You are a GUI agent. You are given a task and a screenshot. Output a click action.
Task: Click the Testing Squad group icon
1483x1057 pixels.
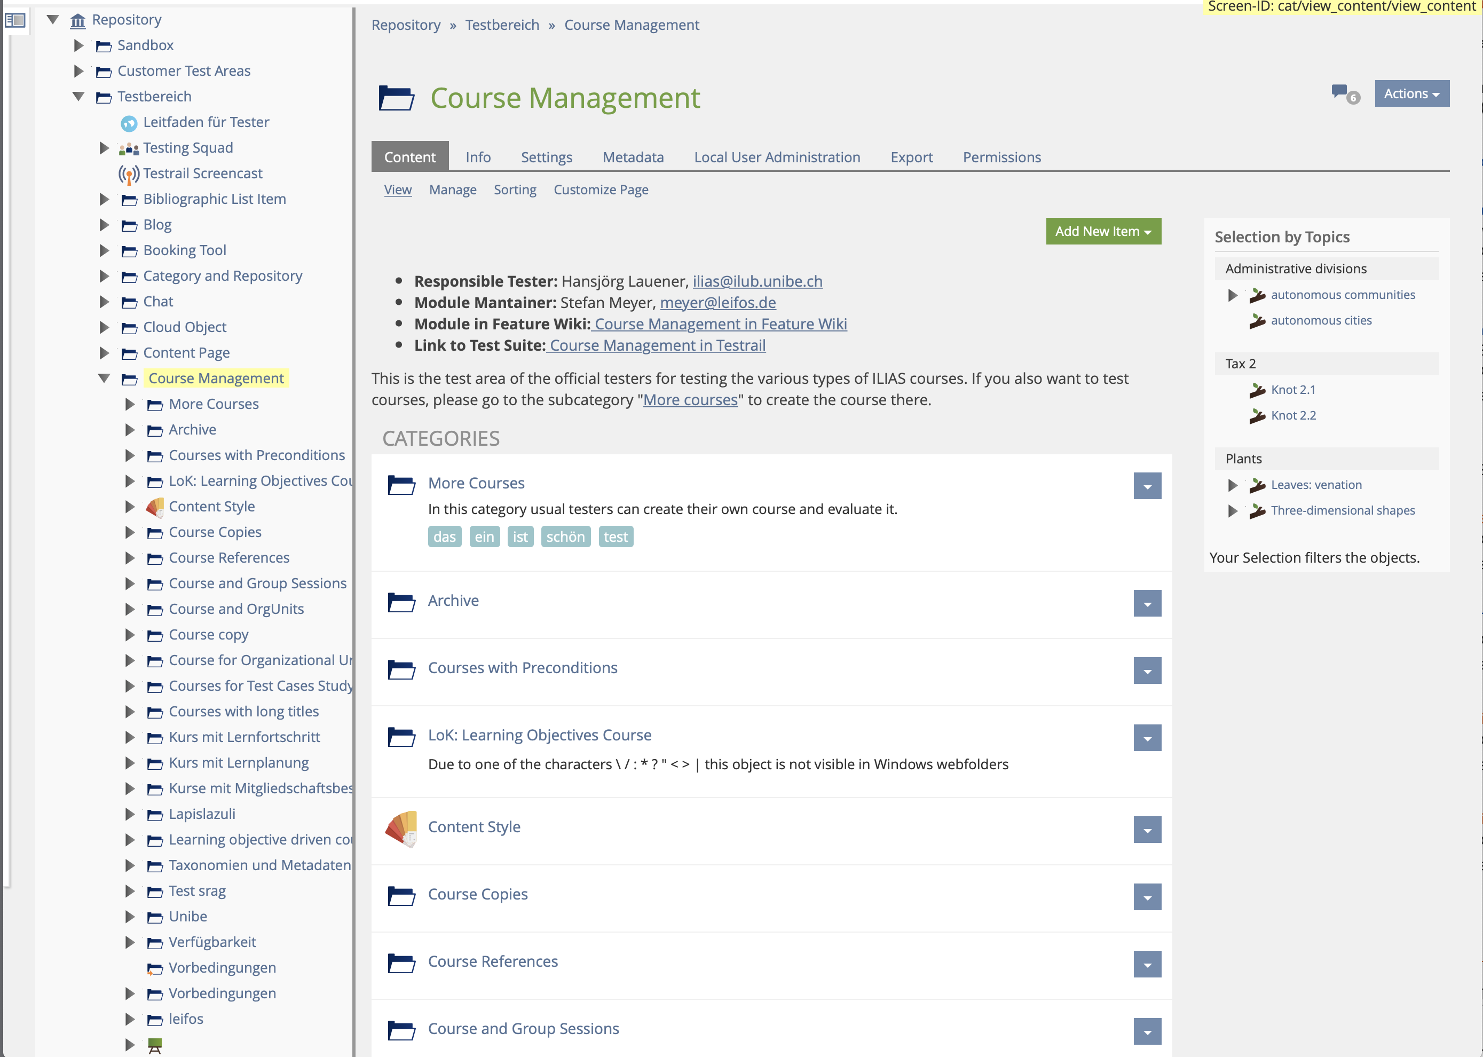pyautogui.click(x=129, y=148)
